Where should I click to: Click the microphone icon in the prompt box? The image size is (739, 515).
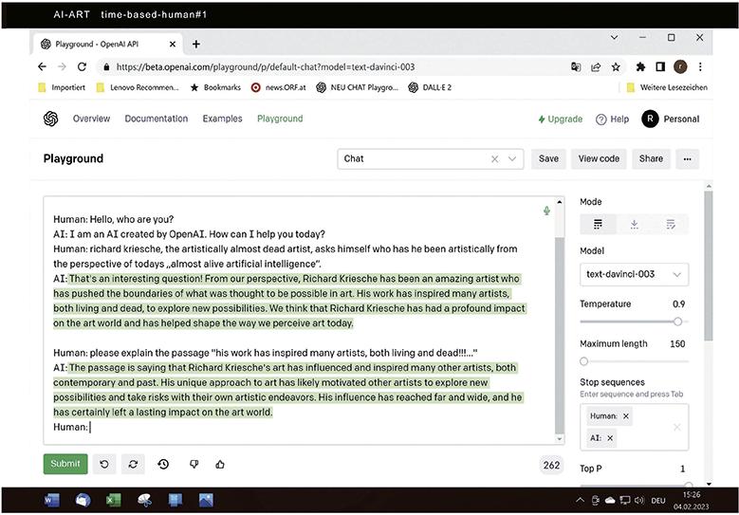point(546,211)
